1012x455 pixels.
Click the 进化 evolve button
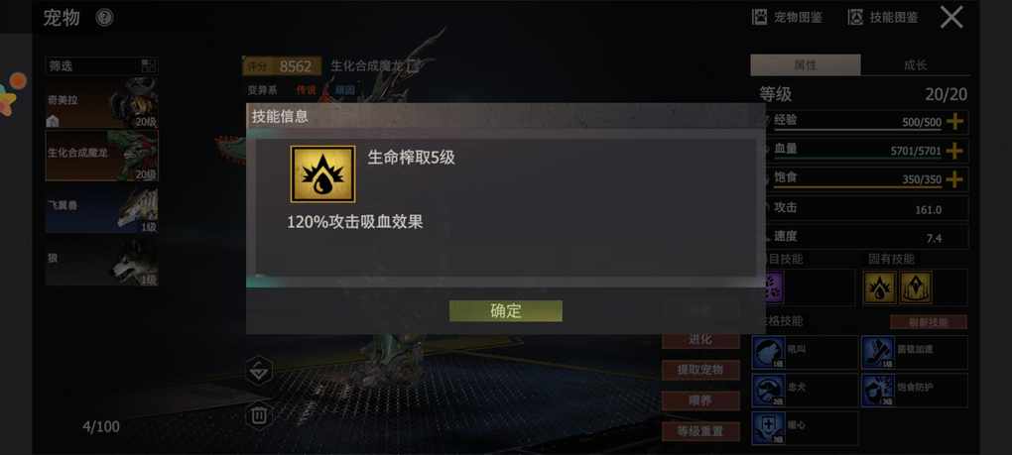point(700,340)
